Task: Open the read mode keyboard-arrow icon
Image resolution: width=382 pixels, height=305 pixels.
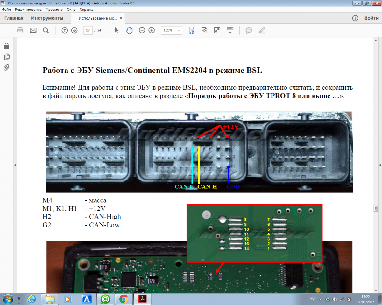Action: (230, 30)
